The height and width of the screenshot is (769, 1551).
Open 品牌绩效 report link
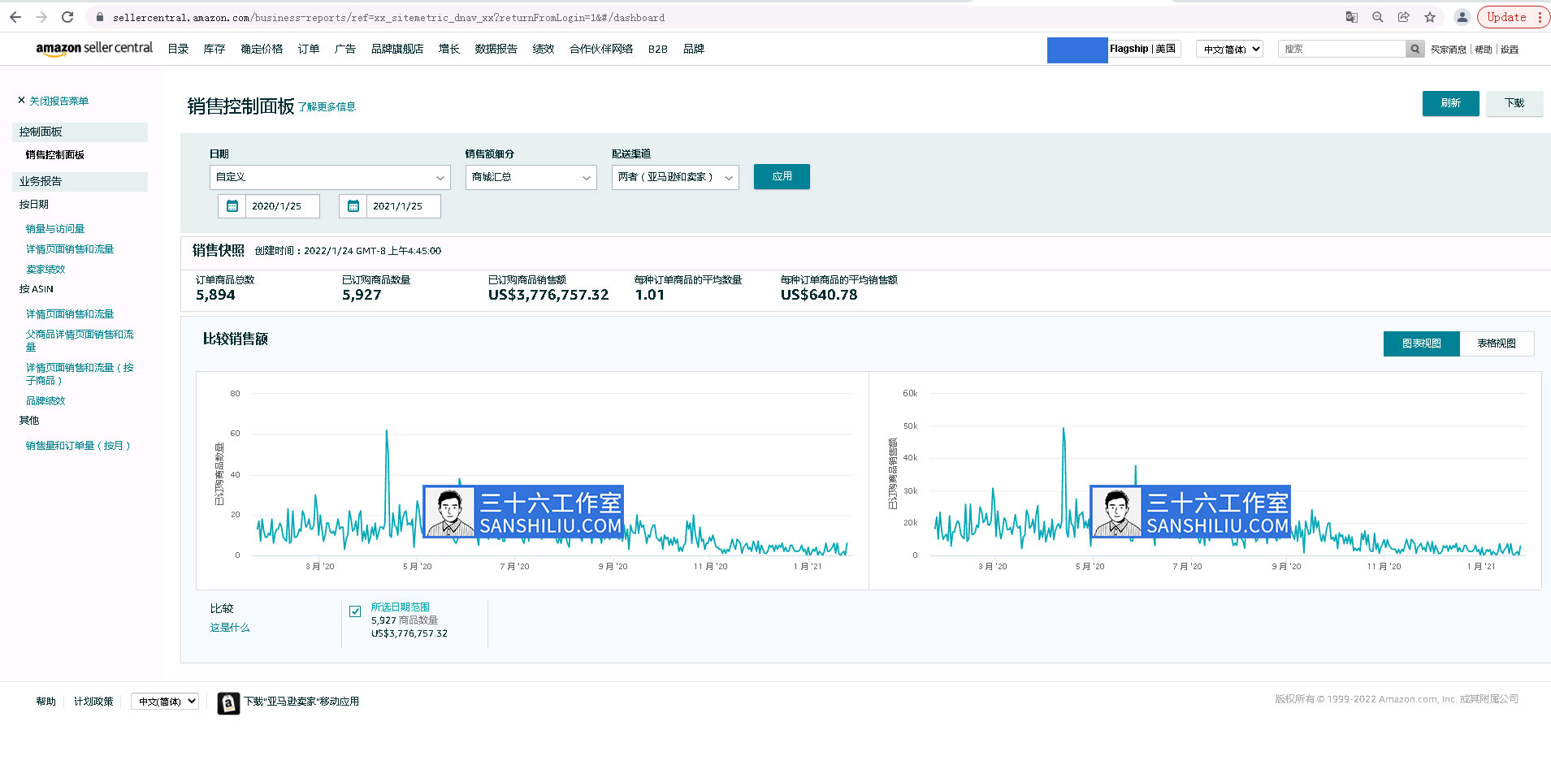45,401
